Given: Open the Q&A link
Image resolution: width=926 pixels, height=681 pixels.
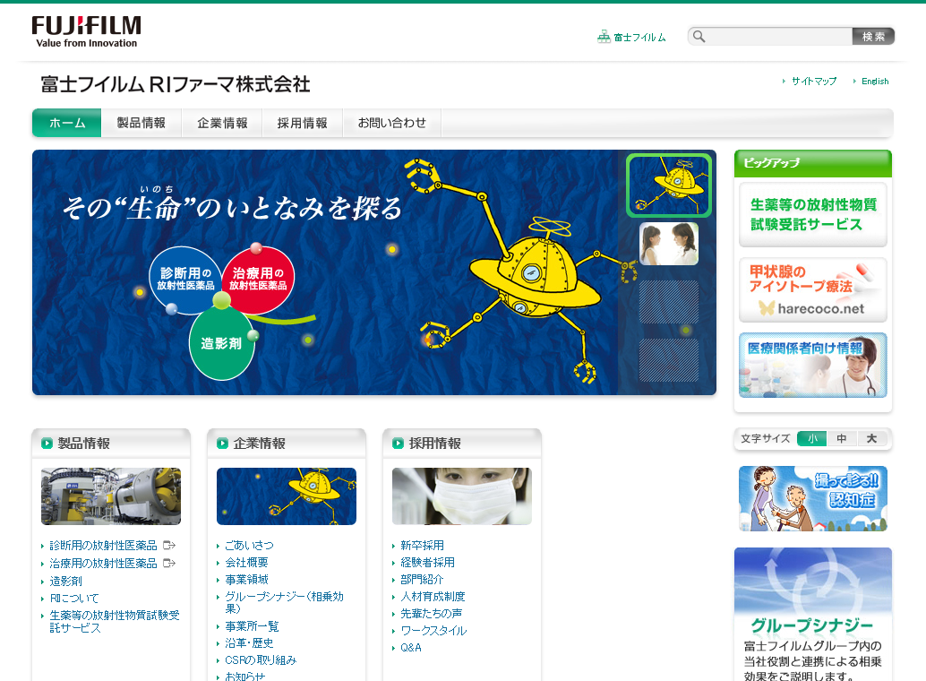Looking at the screenshot, I should coord(411,648).
